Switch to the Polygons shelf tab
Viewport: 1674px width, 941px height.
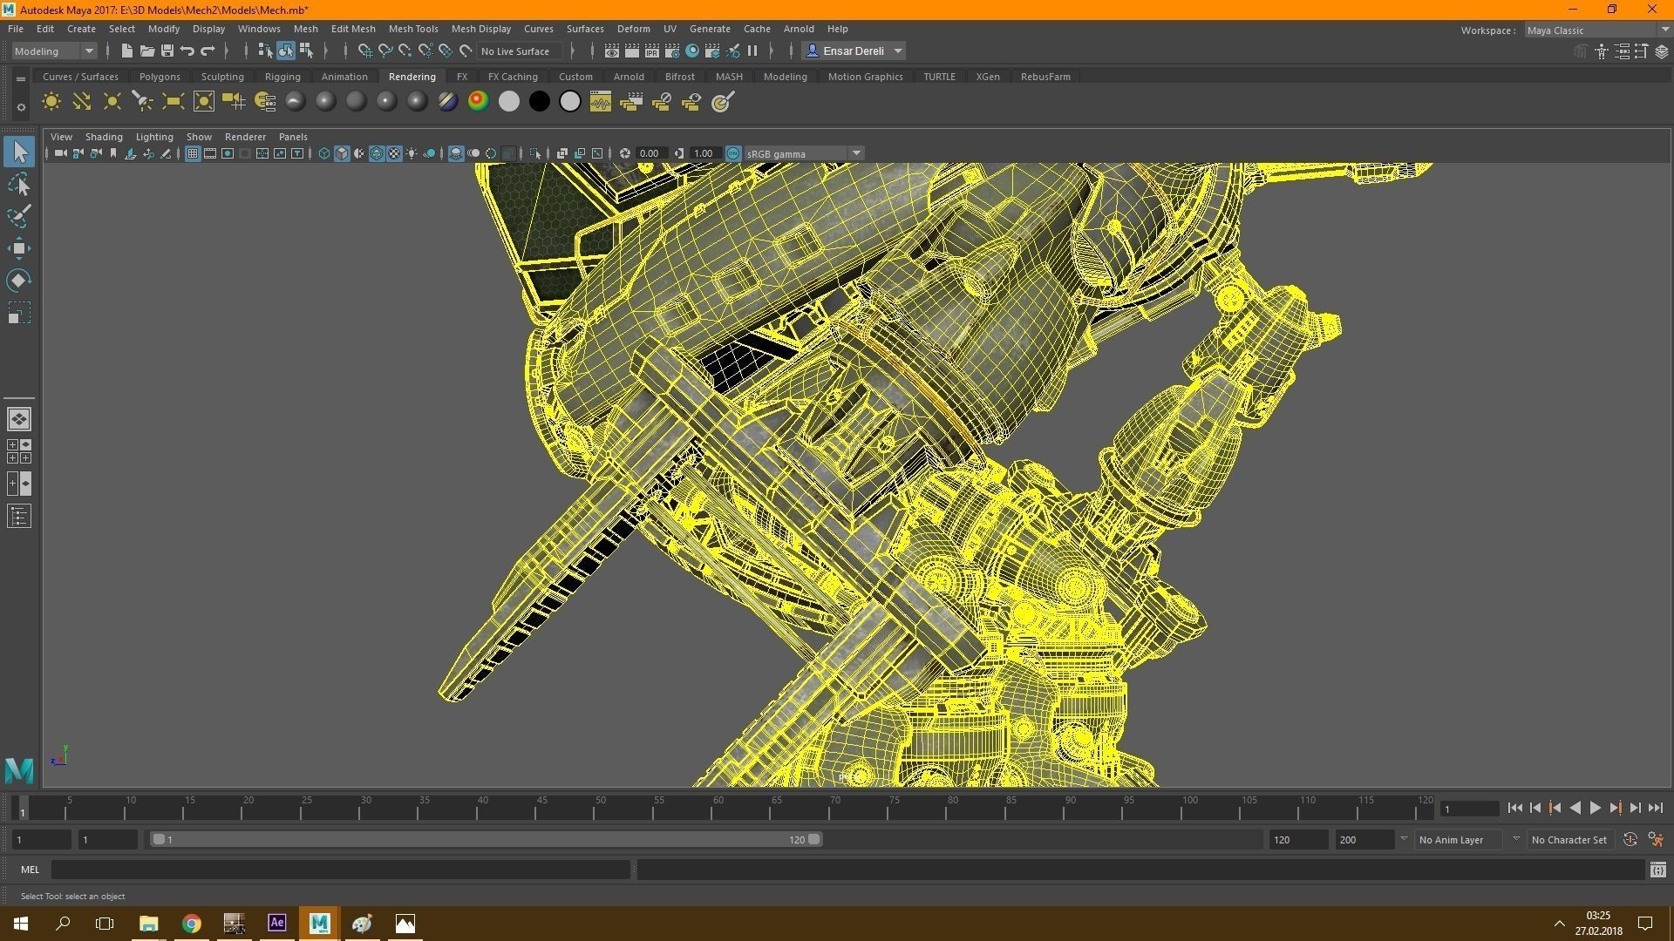[160, 77]
